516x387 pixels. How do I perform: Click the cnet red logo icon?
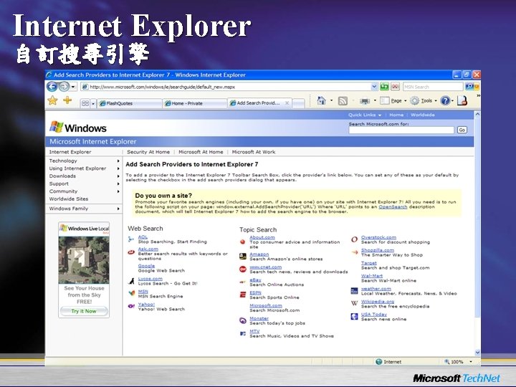(x=243, y=269)
